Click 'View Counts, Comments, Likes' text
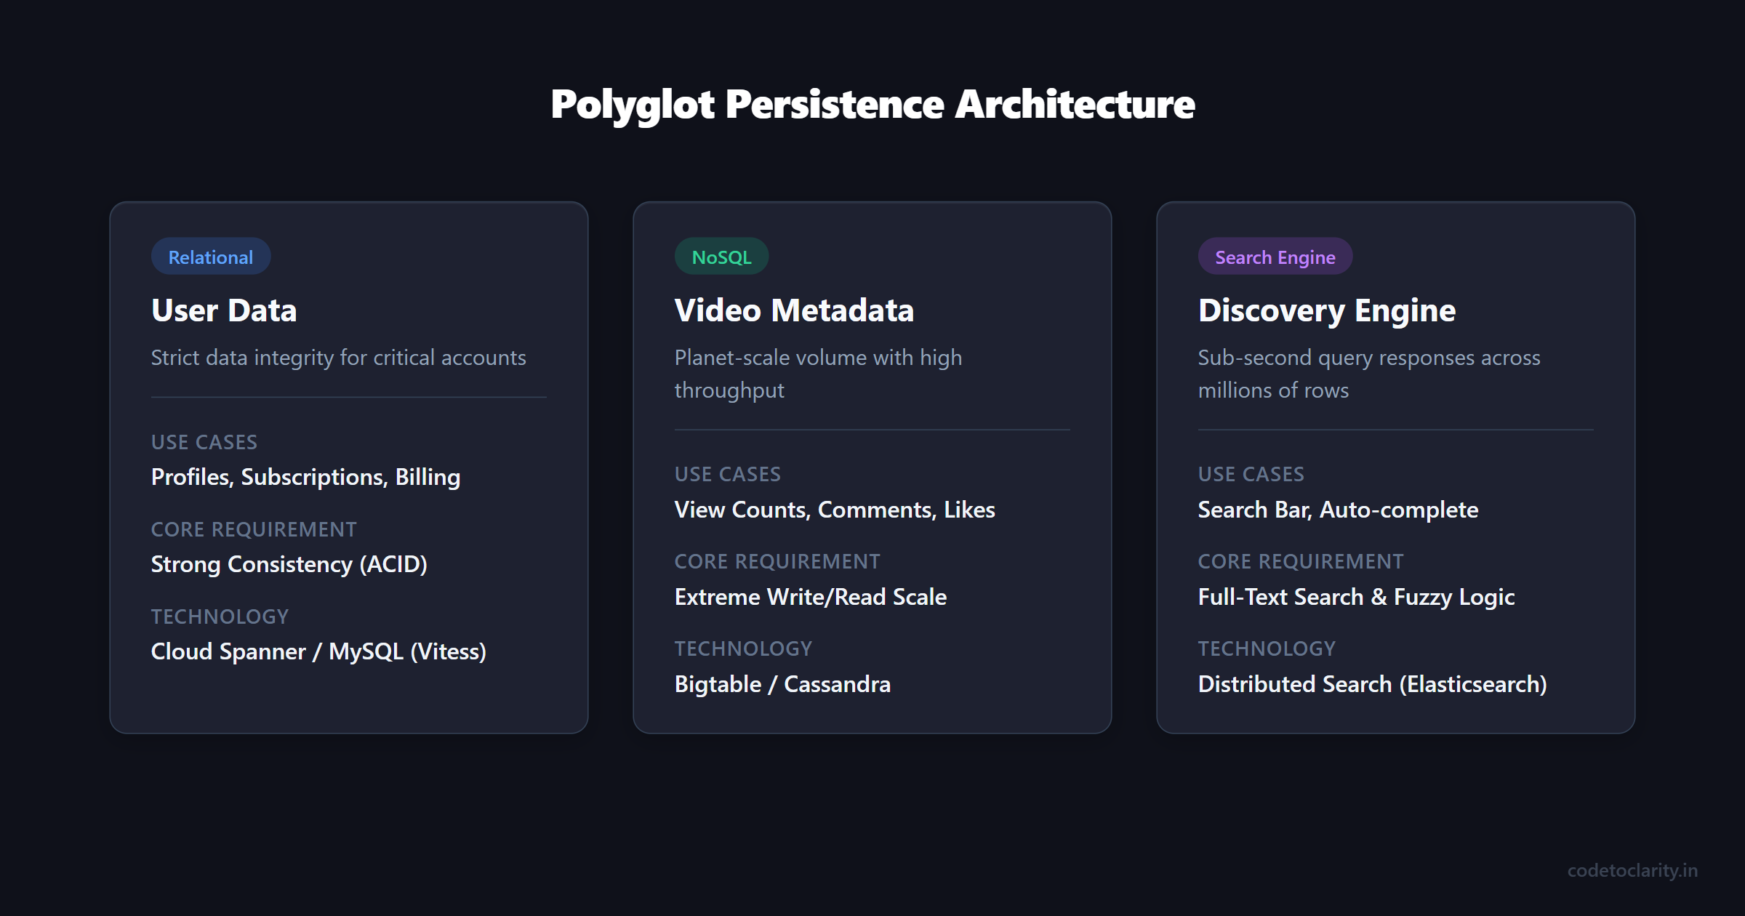 click(x=835, y=510)
